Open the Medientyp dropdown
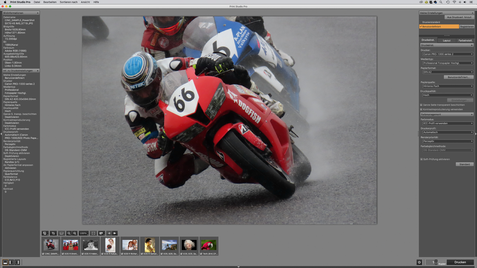 click(x=448, y=63)
